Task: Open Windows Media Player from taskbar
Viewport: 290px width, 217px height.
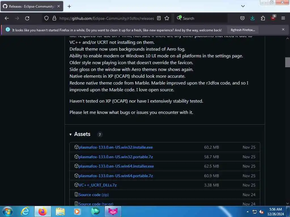Action: 77,211
